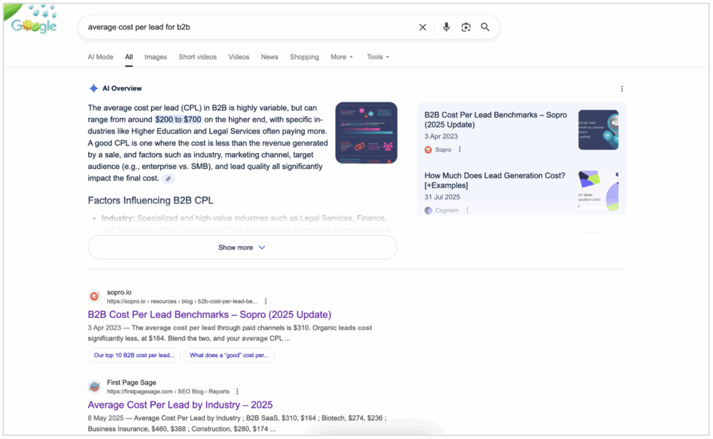This screenshot has height=439, width=713.
Task: Open the AI Overview options three-dot menu
Action: (x=622, y=88)
